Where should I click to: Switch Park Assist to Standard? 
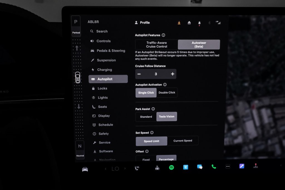pos(146,117)
